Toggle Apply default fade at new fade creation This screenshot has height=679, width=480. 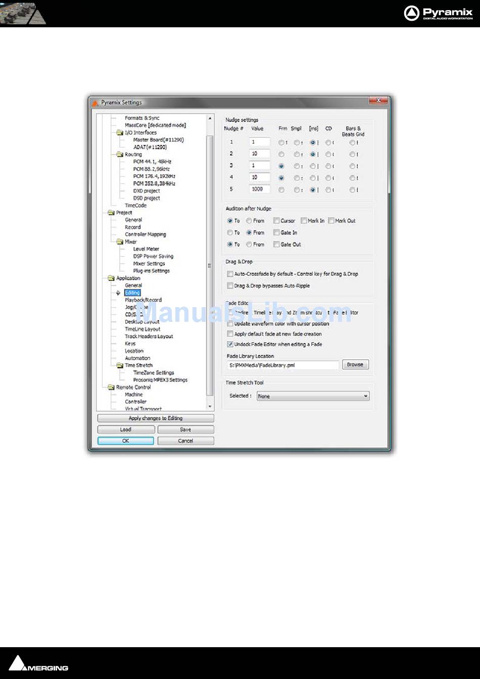(x=230, y=334)
